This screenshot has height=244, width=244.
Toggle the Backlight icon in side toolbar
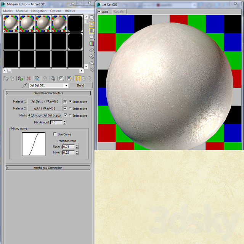(x=91, y=24)
